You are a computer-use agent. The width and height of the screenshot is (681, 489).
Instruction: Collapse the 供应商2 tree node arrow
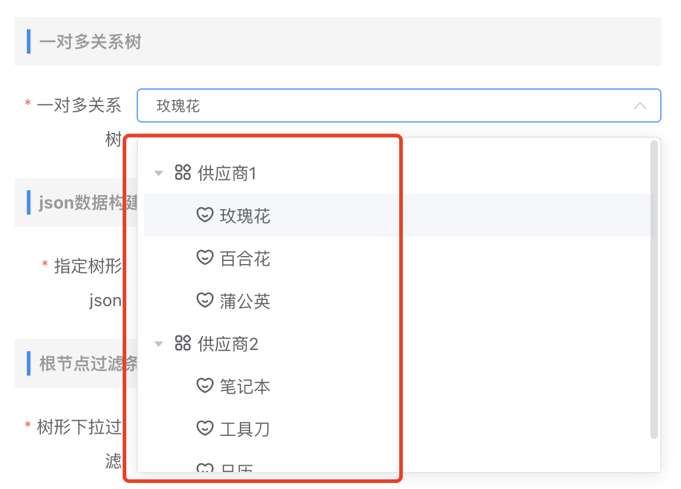[159, 344]
